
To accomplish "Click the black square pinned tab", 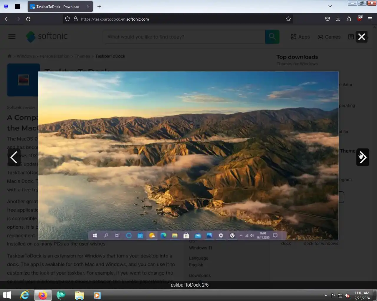I will [18, 6].
